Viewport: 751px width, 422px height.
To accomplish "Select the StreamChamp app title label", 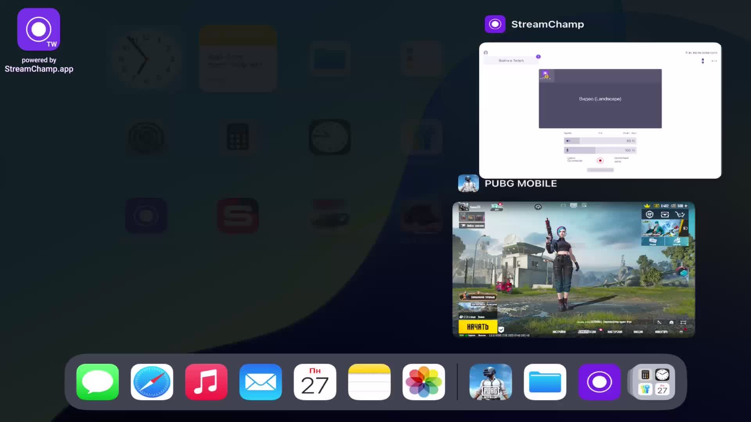I will point(547,24).
